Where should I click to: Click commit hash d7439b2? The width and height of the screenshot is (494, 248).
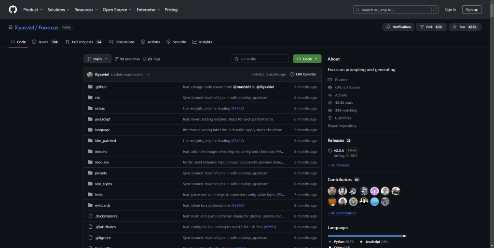[x=258, y=74]
